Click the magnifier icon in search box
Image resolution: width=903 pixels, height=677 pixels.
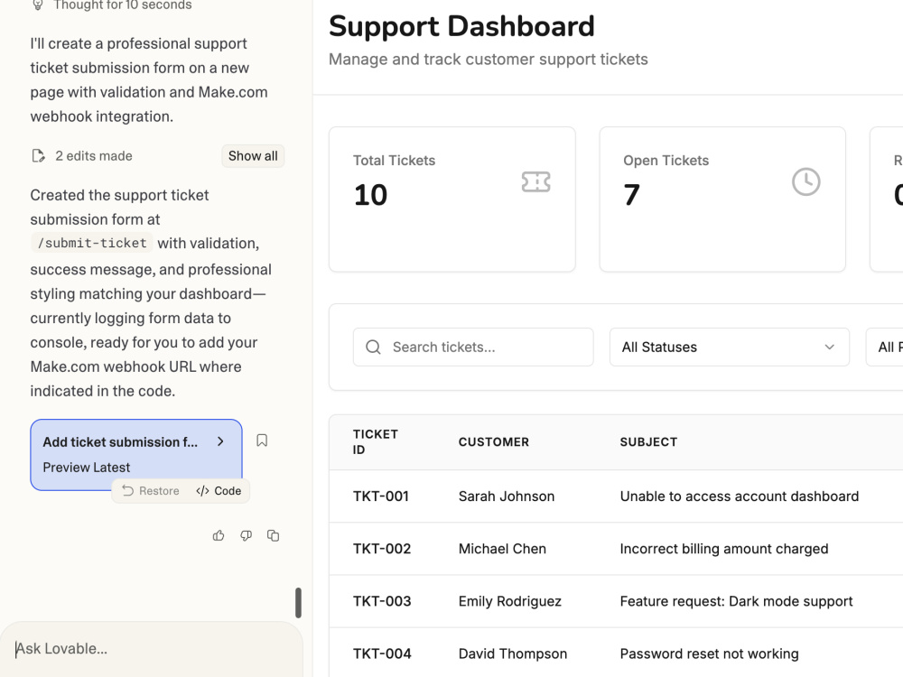373,348
